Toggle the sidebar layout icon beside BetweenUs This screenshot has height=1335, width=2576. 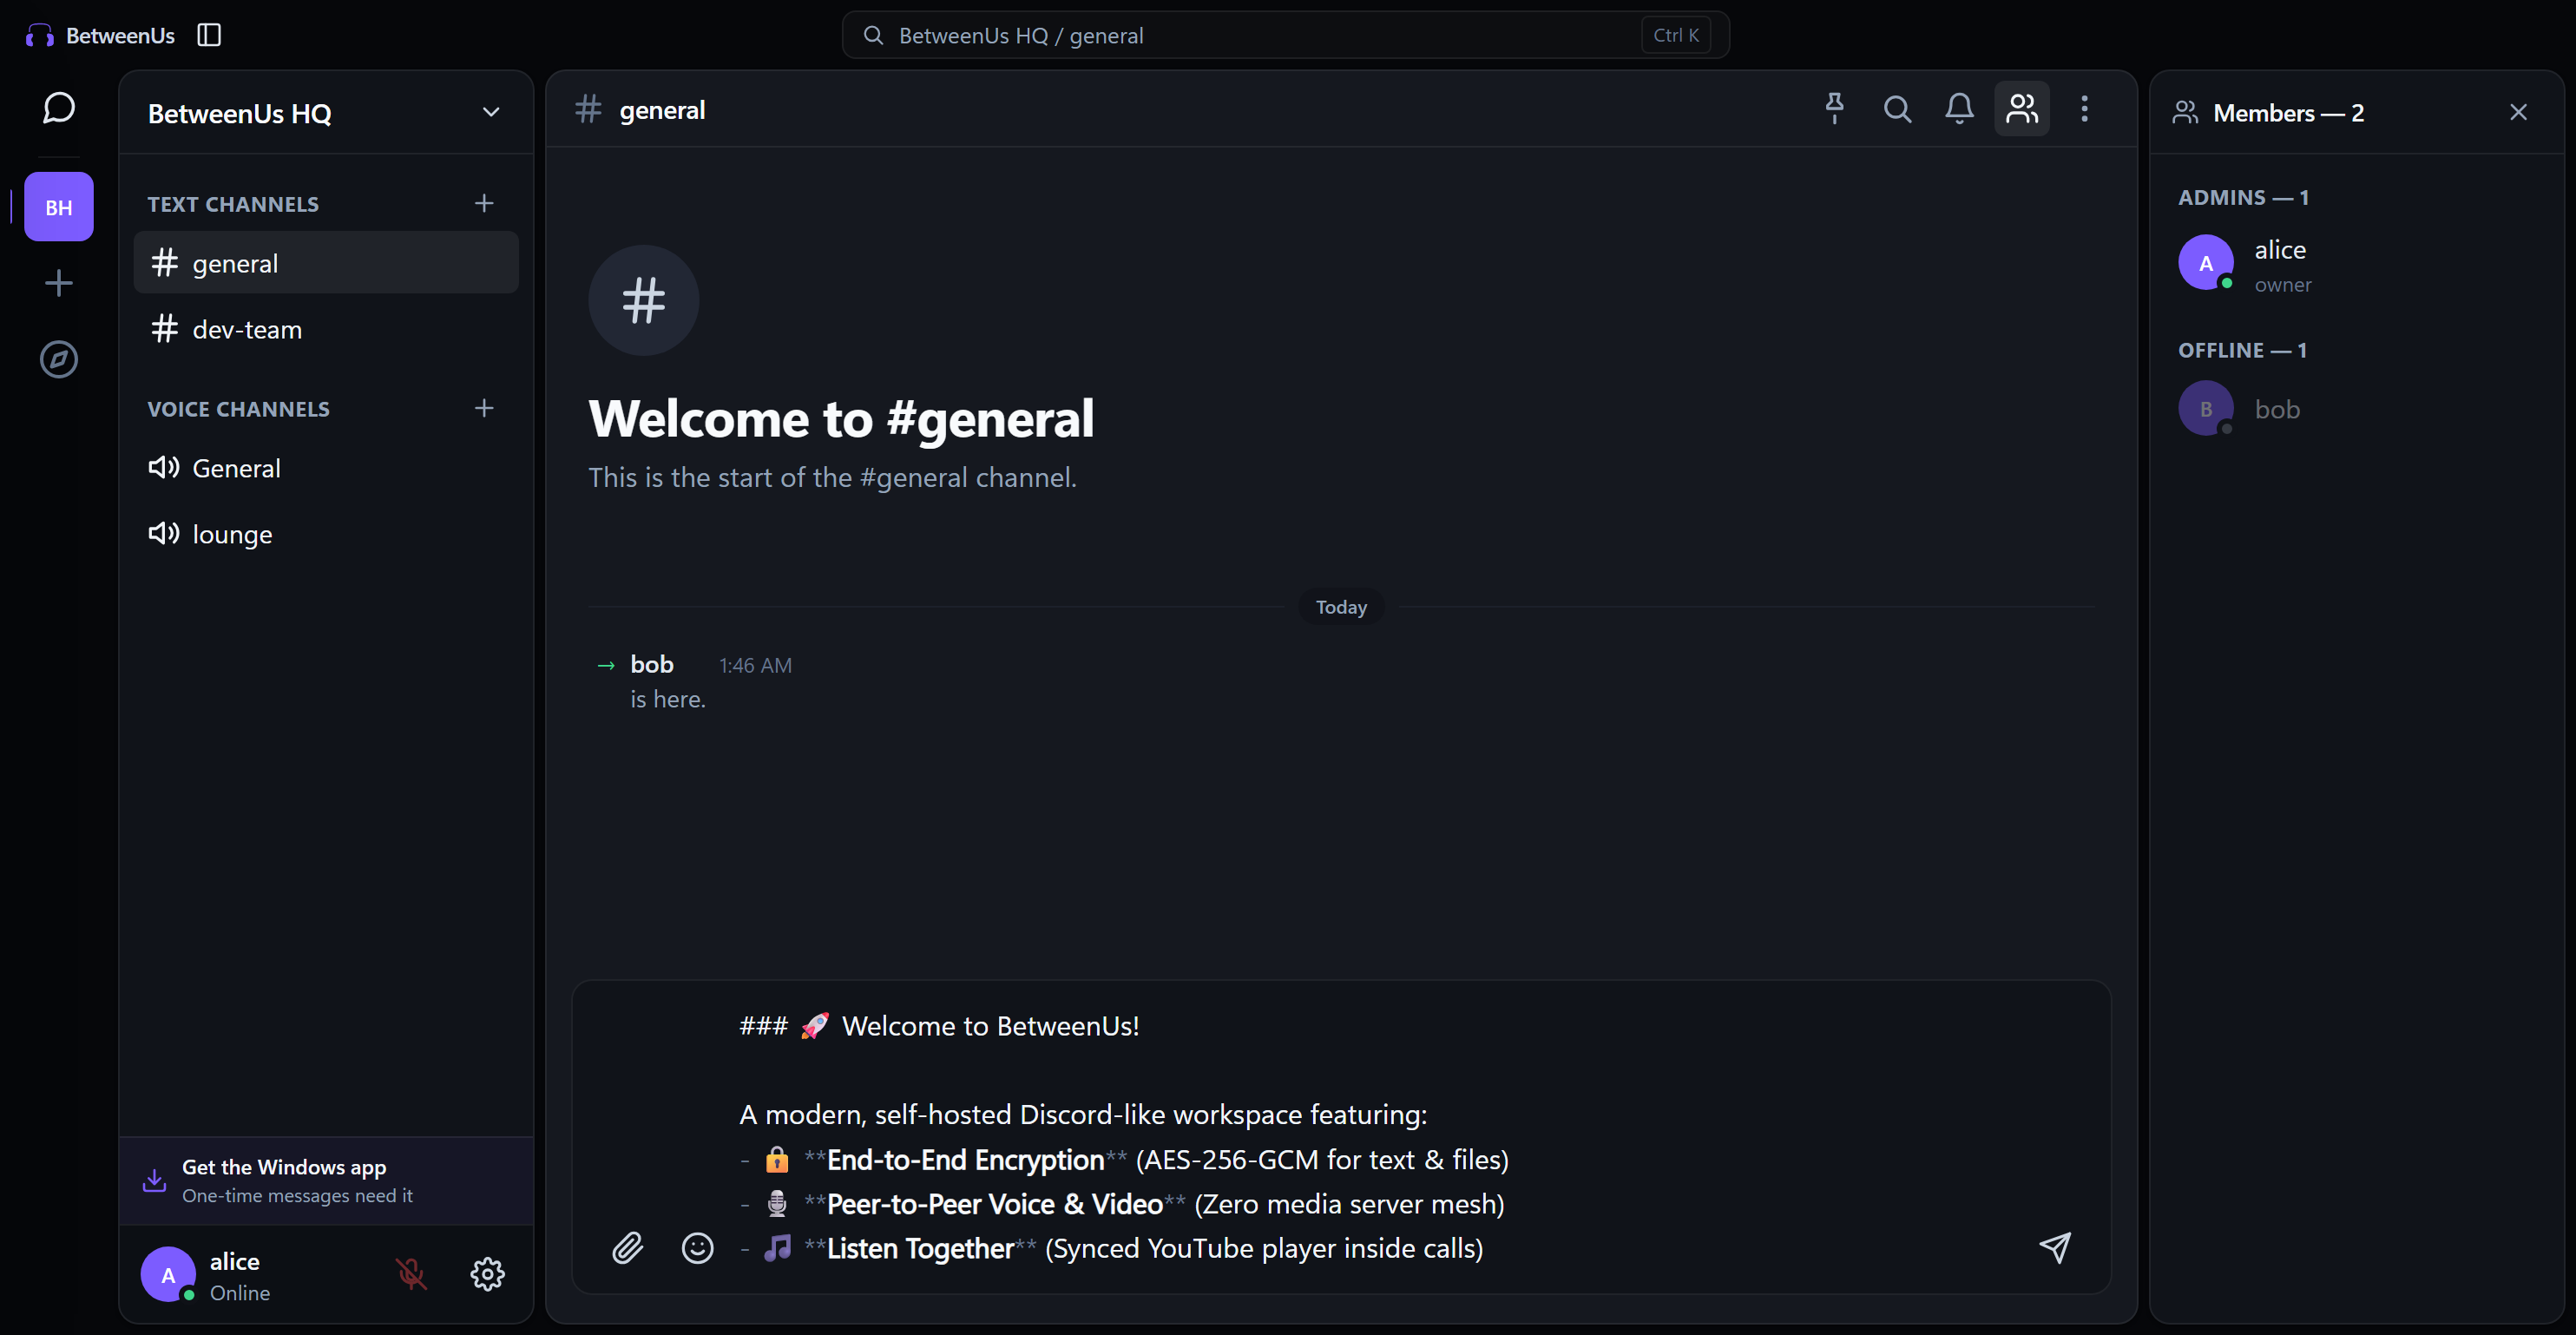[209, 35]
